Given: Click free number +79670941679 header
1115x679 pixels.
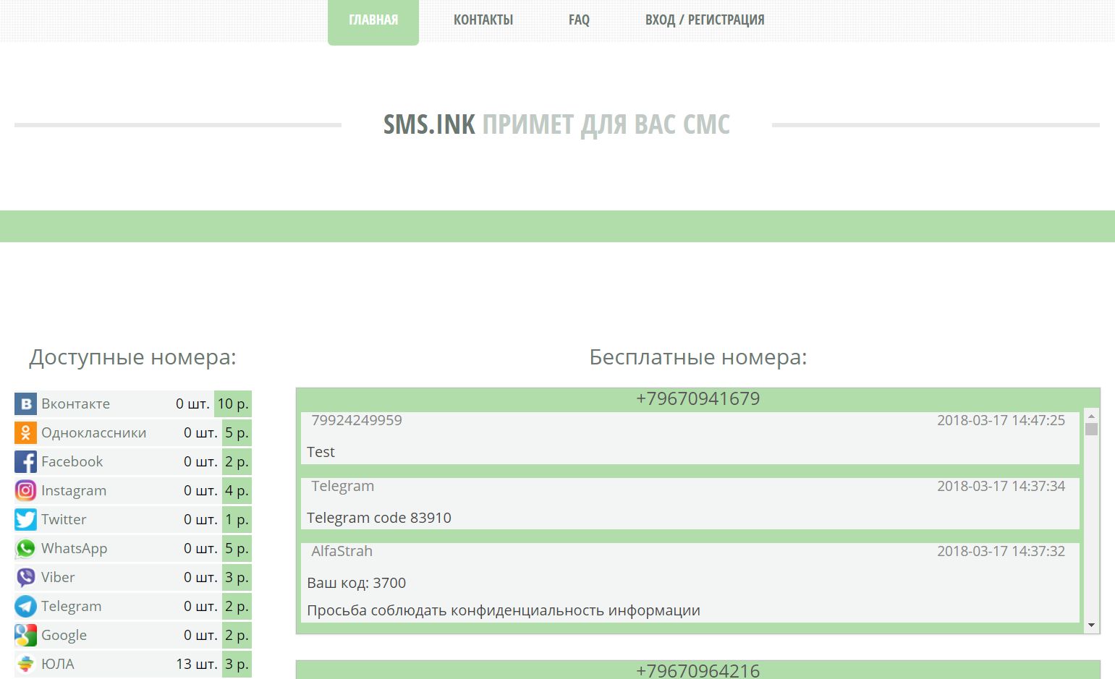Looking at the screenshot, I should click(698, 399).
